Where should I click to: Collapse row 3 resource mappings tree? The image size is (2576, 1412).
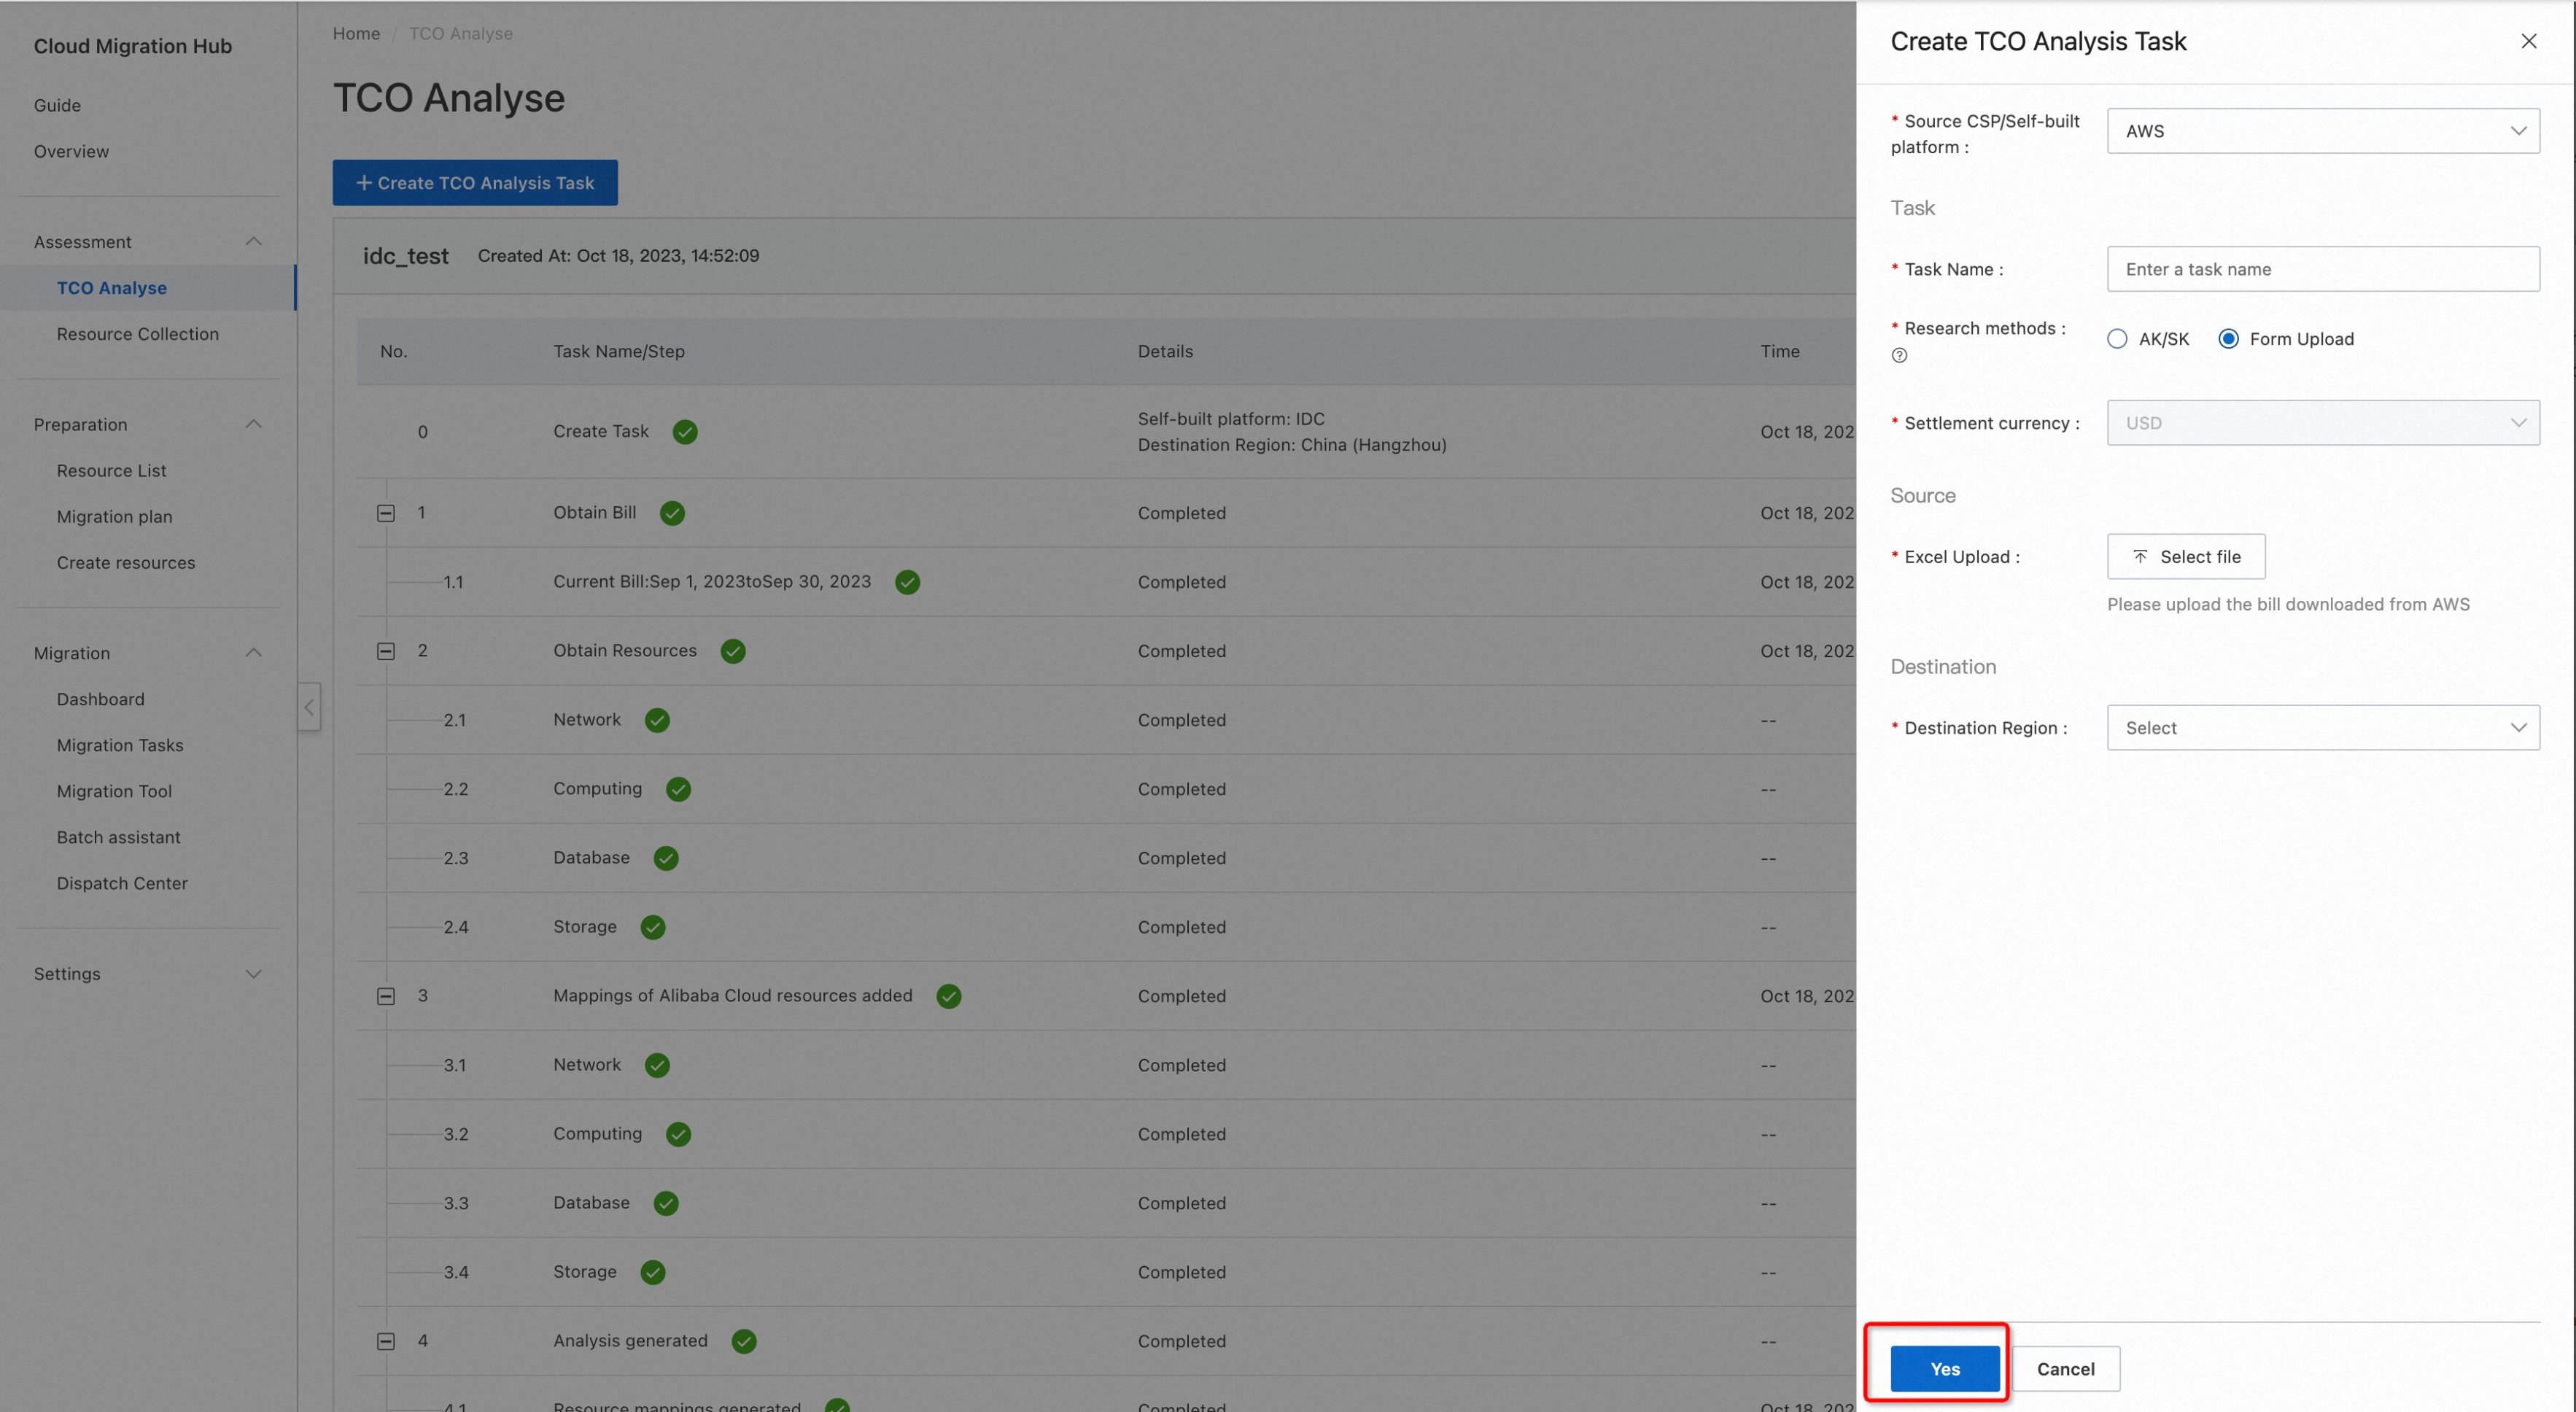pyautogui.click(x=386, y=996)
